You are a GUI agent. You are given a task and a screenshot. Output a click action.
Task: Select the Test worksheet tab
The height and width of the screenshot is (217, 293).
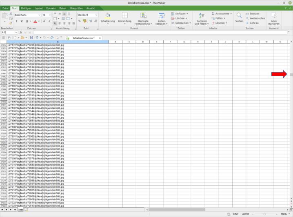click(x=20, y=210)
